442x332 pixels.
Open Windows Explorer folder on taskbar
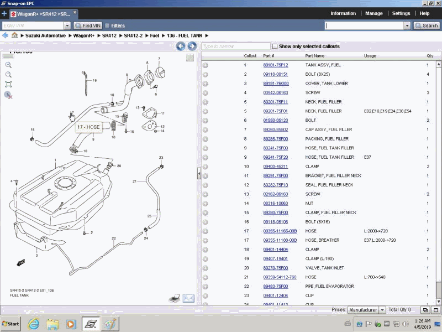coord(52,324)
